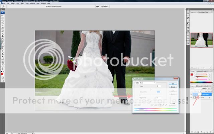Select the Gradient tool
Screen dimensions: 214x134
3,44
